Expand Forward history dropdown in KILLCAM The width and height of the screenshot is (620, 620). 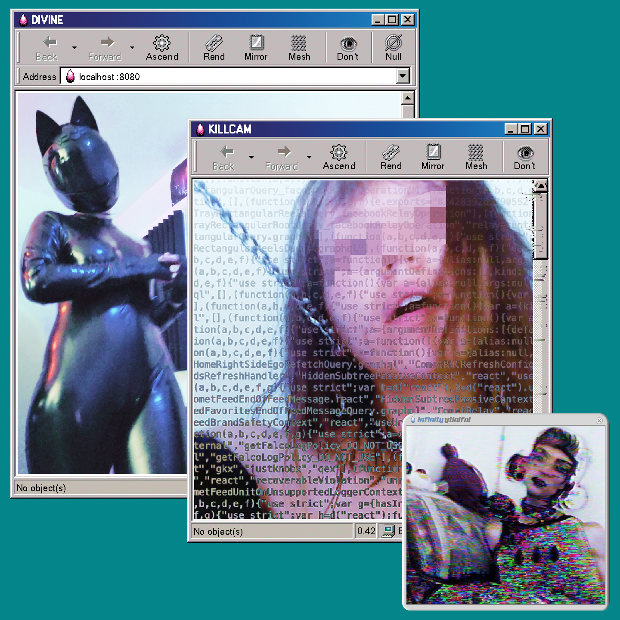click(309, 157)
